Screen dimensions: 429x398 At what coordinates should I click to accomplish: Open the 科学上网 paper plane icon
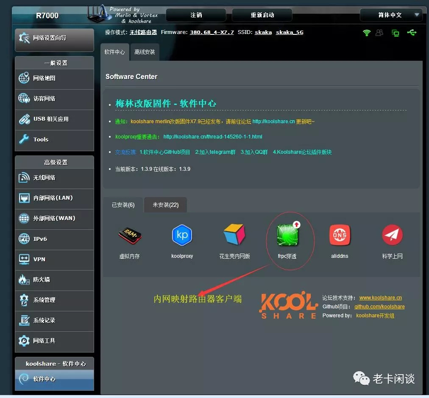tap(392, 235)
